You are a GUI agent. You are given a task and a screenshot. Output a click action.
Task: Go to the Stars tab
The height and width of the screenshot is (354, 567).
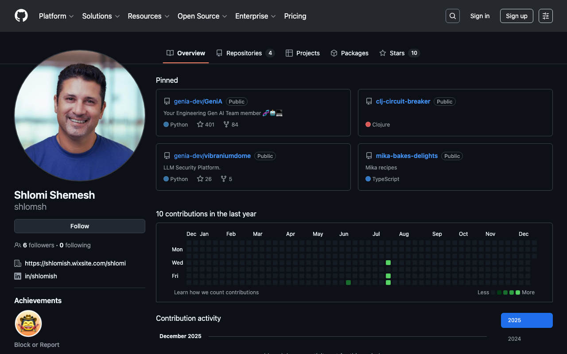[x=399, y=53]
